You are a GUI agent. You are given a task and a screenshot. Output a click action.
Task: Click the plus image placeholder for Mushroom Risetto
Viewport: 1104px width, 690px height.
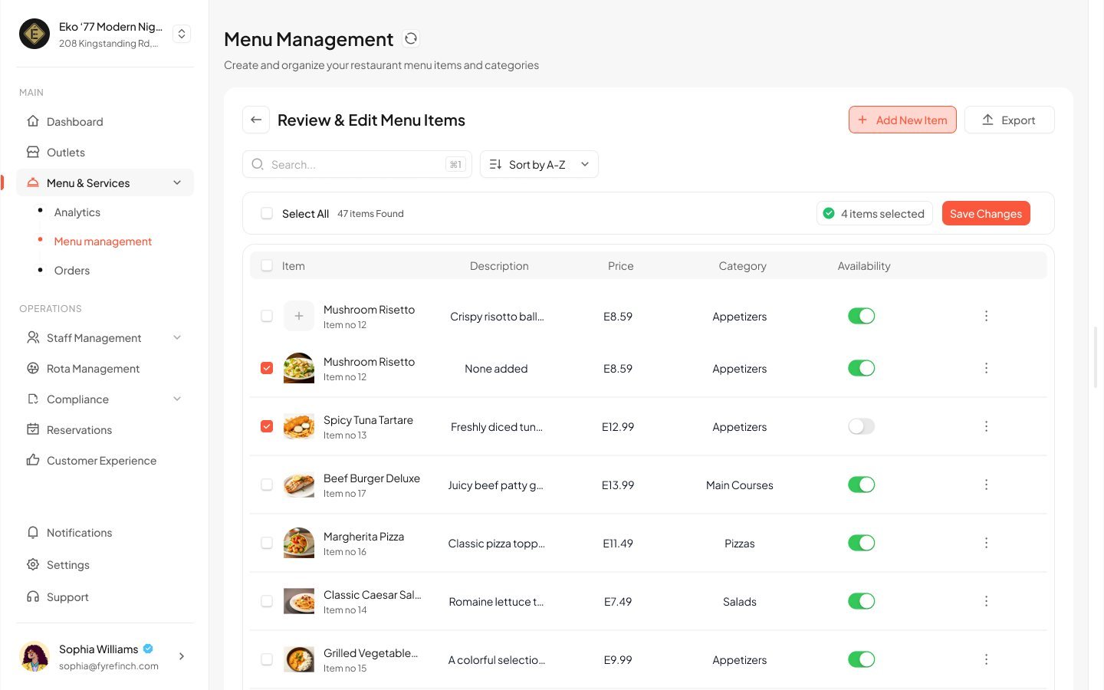[299, 316]
